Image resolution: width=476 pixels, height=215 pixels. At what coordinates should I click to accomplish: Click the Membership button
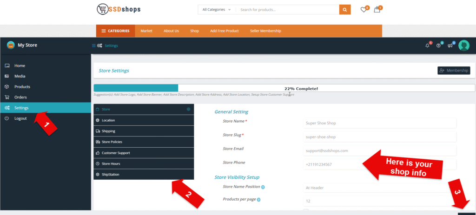coord(453,71)
